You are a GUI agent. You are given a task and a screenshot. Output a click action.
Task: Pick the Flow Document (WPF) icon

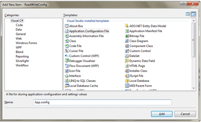pos(67,66)
